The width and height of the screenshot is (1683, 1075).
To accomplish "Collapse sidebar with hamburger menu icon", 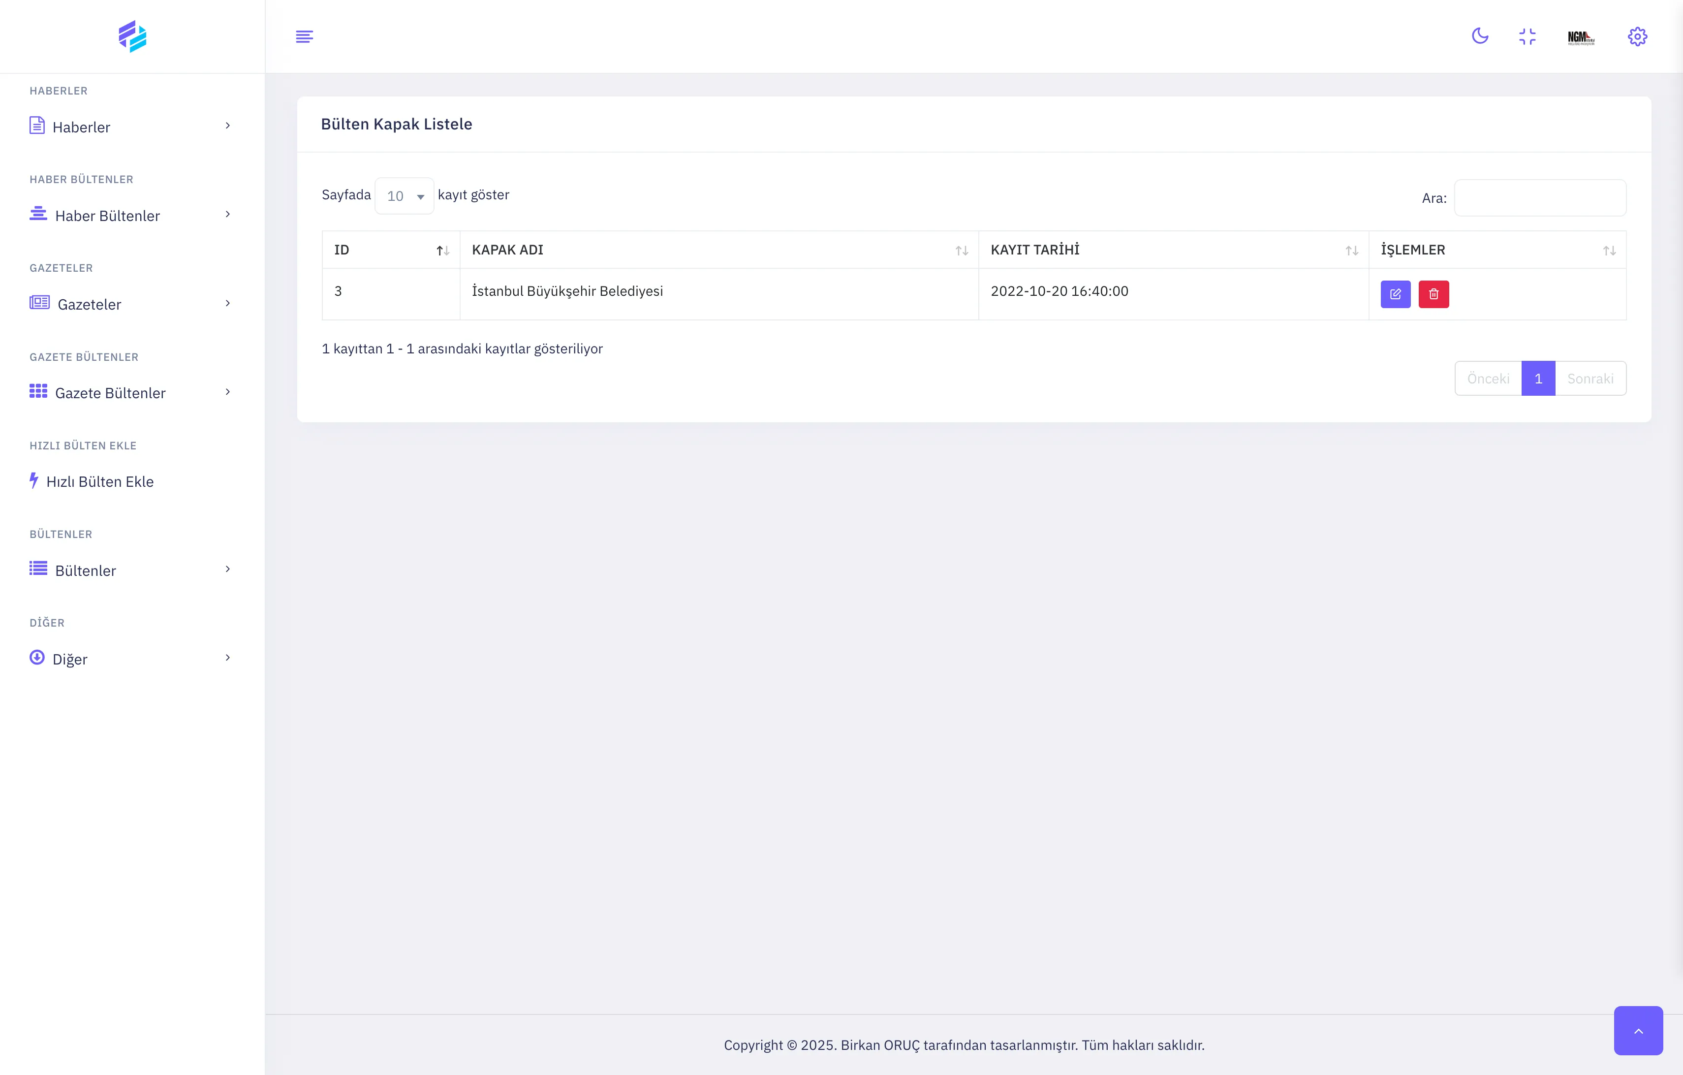I will point(304,36).
